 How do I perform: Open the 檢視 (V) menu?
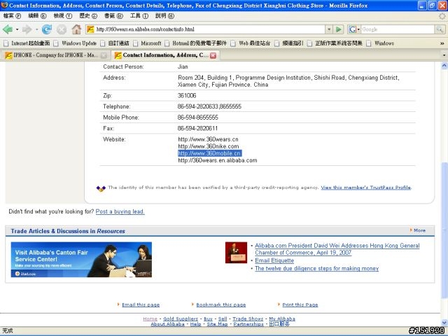63,15
